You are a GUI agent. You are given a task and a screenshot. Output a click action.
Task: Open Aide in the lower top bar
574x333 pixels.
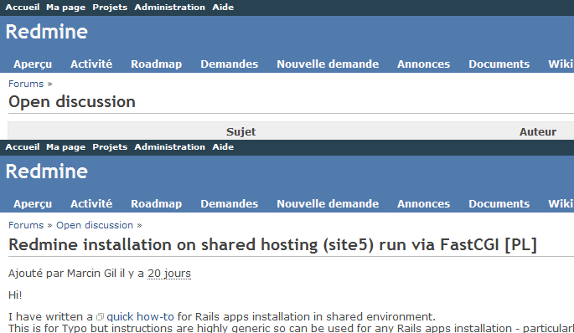[x=223, y=147]
